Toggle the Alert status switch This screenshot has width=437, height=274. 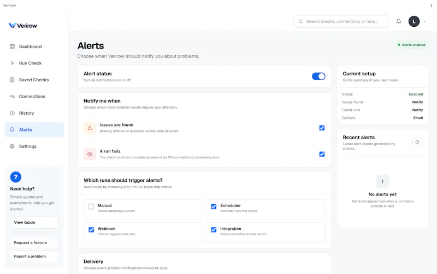pyautogui.click(x=318, y=76)
